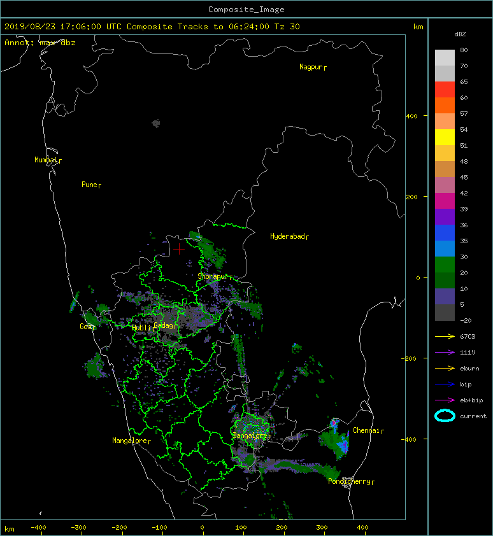The image size is (493, 536).
Task: Click the eb+bip magenta arrow legend
Action: 445,400
